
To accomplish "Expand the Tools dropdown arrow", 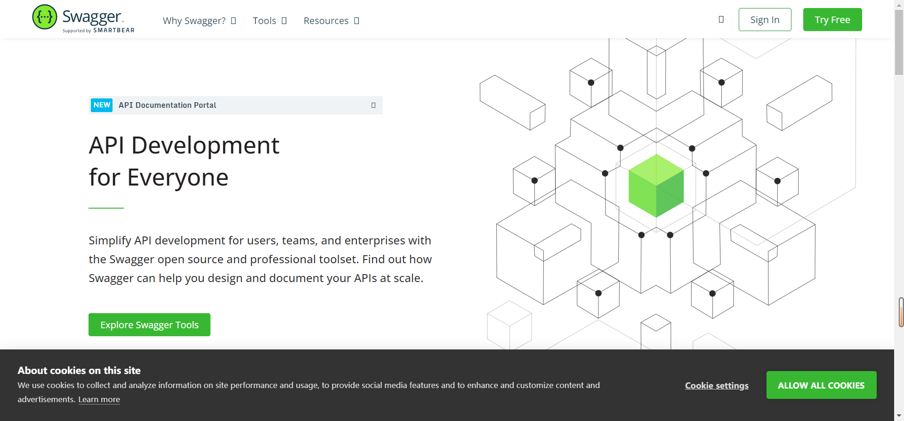I will pyautogui.click(x=284, y=21).
